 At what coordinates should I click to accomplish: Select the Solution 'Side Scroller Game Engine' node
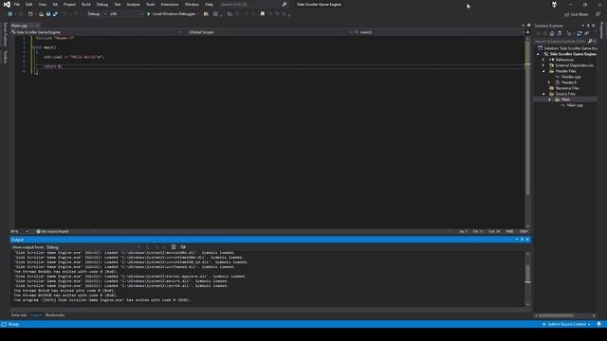tap(567, 48)
